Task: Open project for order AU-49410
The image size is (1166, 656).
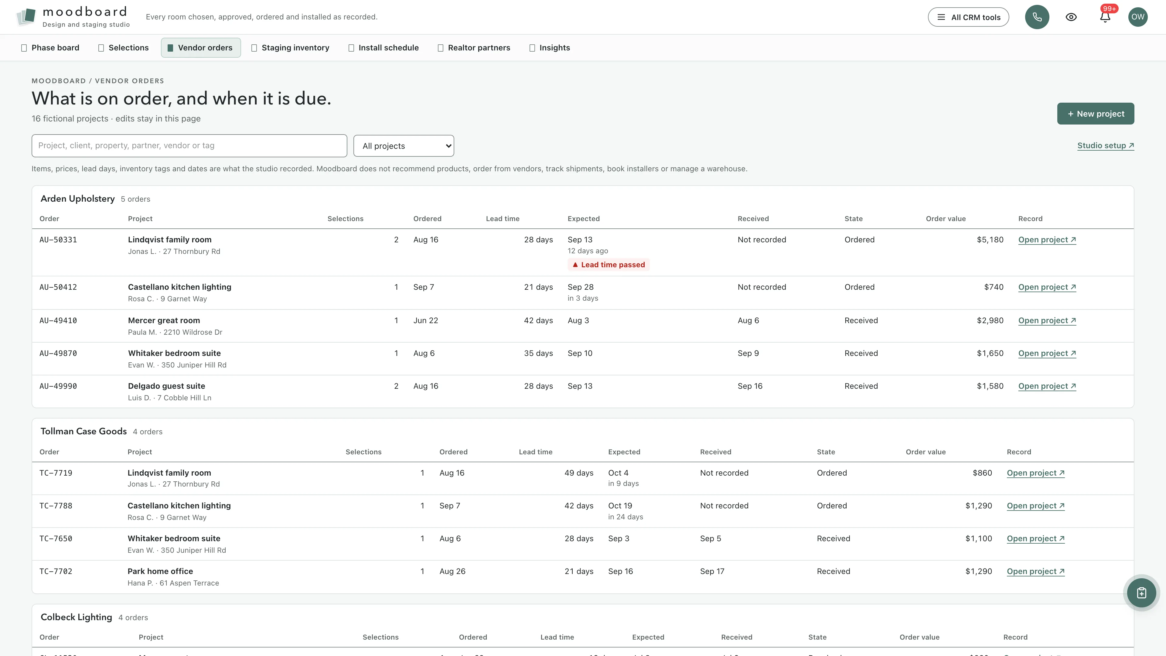Action: point(1047,320)
